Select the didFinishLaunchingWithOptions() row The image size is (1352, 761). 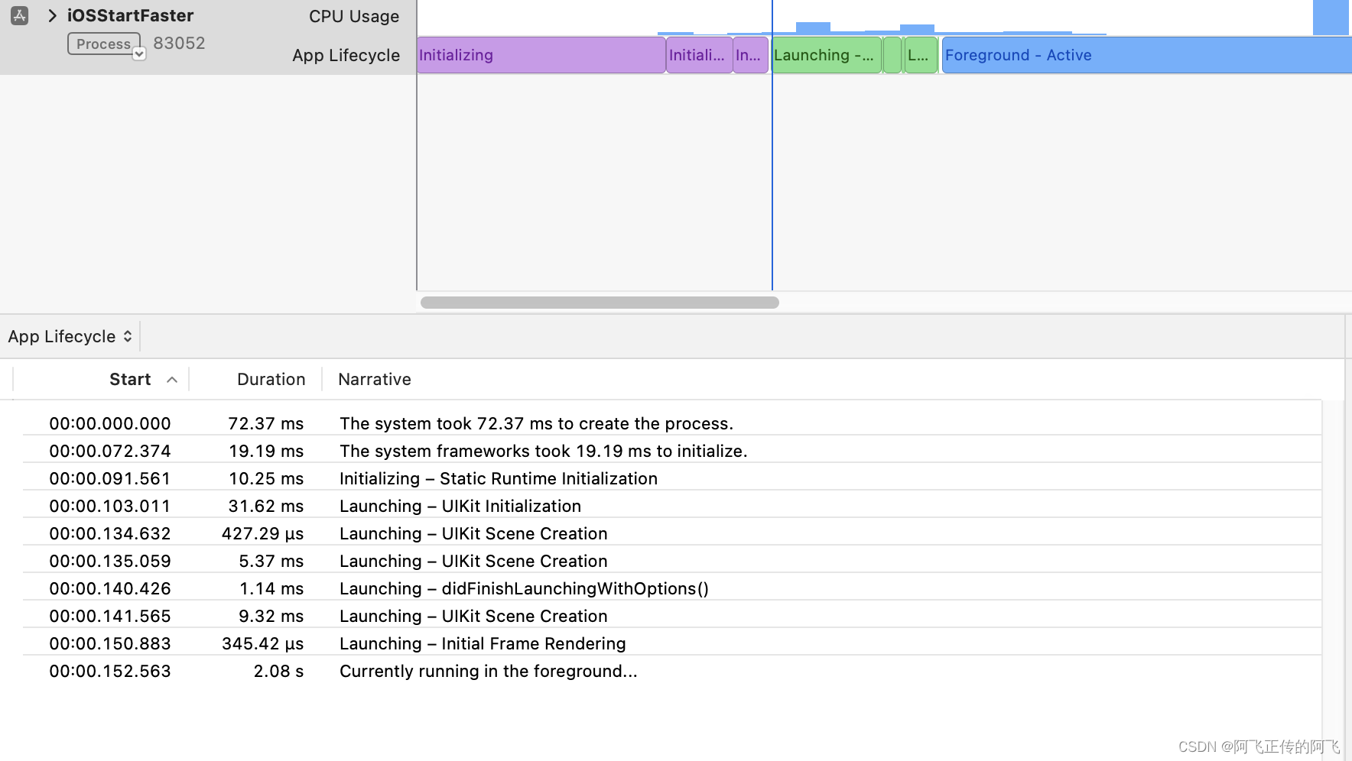tap(672, 588)
